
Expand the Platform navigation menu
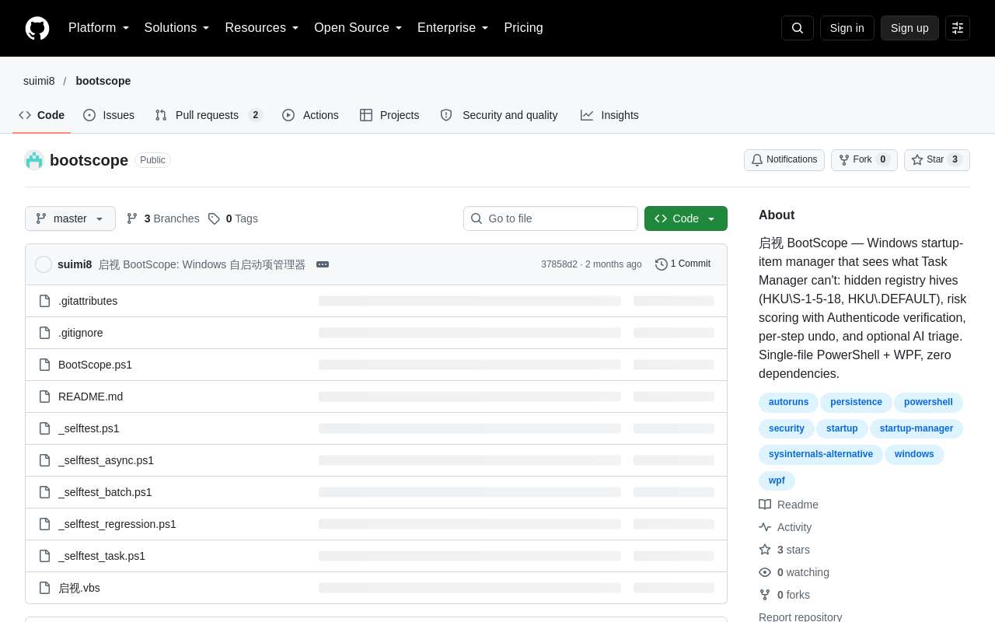pyautogui.click(x=99, y=28)
